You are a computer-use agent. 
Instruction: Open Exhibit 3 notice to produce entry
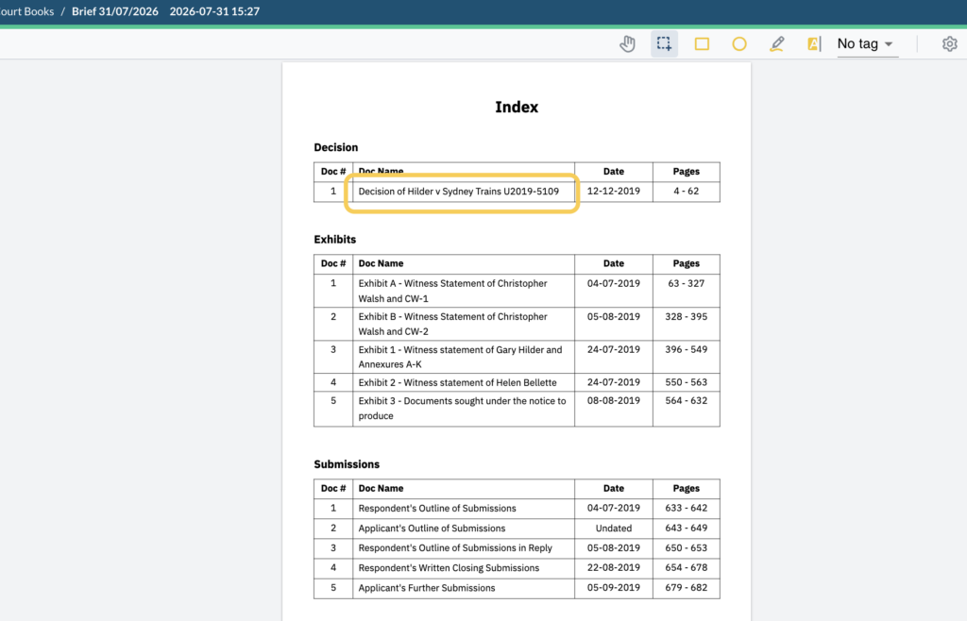point(462,408)
